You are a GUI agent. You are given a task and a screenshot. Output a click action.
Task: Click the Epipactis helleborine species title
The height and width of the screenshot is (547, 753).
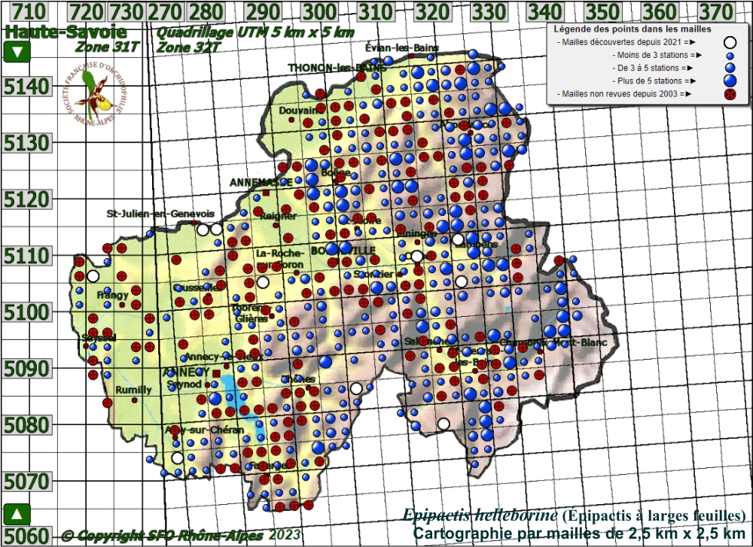pyautogui.click(x=480, y=515)
